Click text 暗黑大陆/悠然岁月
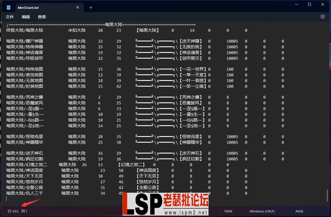Screen dimensions: 331x217 pos(25,182)
